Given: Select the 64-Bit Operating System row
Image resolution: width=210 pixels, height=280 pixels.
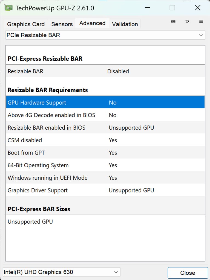Looking at the screenshot, I should (105, 165).
